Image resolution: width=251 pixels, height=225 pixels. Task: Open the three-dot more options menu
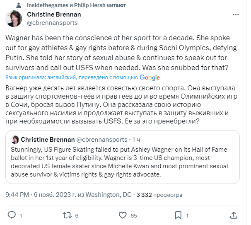(236, 15)
